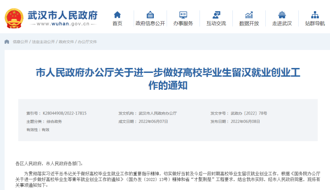Image resolution: width=330 pixels, height=190 pixels.
Task: Select the 站群导航 menu text label
Action: 315,24
